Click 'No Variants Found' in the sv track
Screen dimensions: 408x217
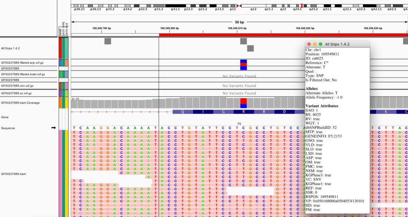pos(239,93)
